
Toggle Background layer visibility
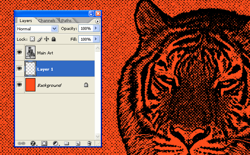coord(20,85)
